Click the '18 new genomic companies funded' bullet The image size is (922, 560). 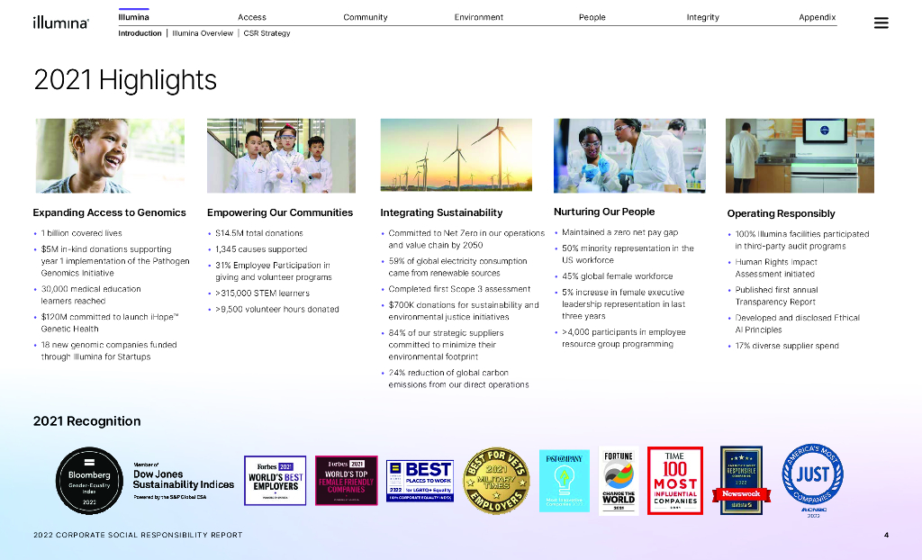tap(109, 350)
